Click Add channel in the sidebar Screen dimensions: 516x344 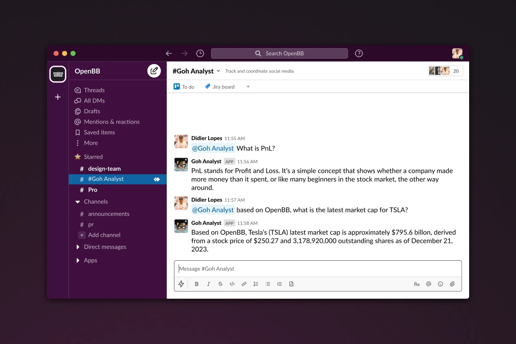tap(104, 235)
